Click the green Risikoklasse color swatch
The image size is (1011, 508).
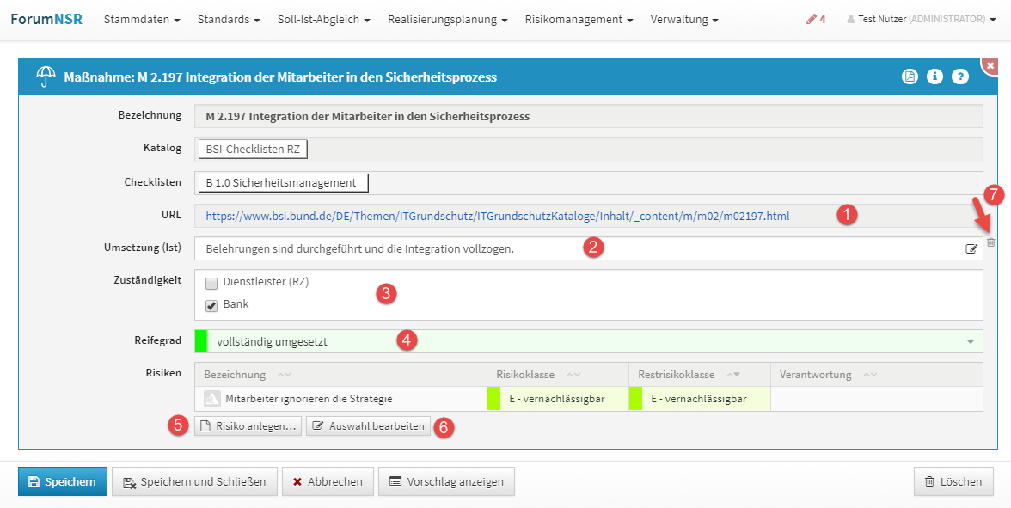[x=493, y=399]
